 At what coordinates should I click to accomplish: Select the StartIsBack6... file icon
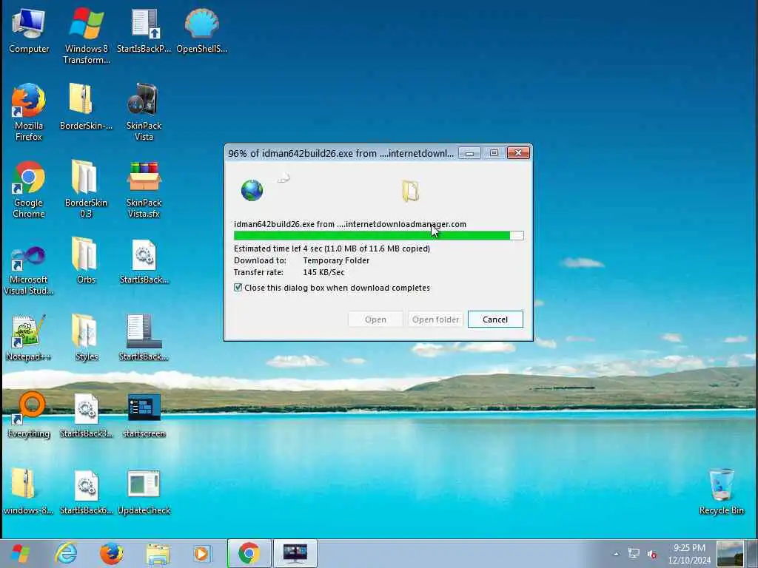[86, 492]
